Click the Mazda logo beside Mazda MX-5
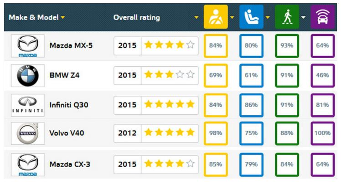Image resolution: width=341 pixels, height=182 pixels. (28, 46)
